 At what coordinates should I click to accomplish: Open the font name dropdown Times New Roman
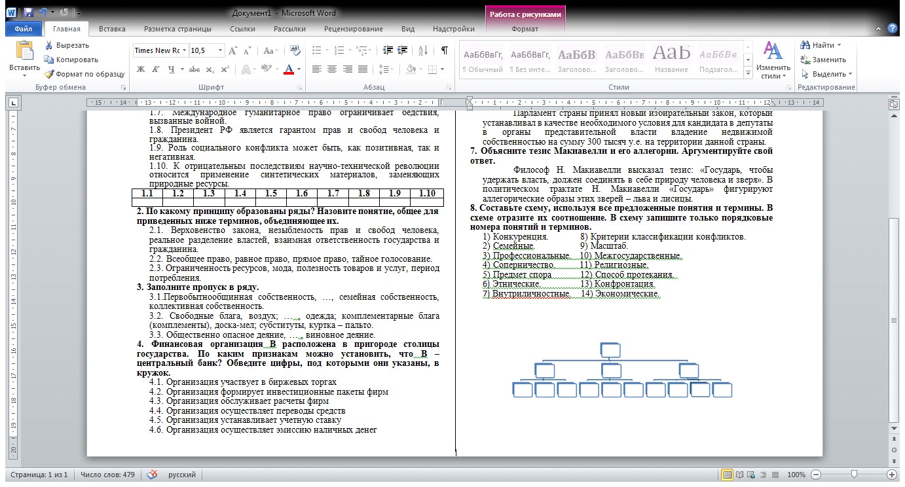click(184, 50)
